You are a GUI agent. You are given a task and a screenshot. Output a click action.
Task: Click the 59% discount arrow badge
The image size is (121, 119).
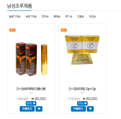tap(31, 103)
